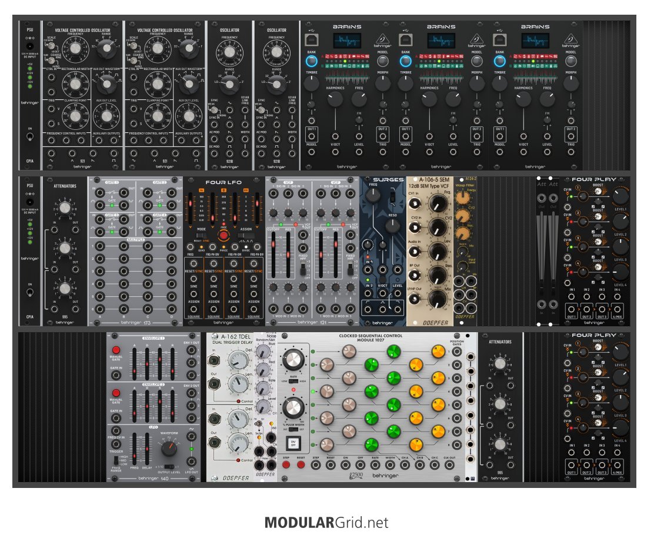
Task: Click the CLK OUT jack on Module 1027
Action: coord(449,465)
